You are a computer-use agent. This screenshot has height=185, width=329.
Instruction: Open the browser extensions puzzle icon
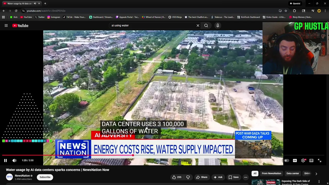pos(294,11)
